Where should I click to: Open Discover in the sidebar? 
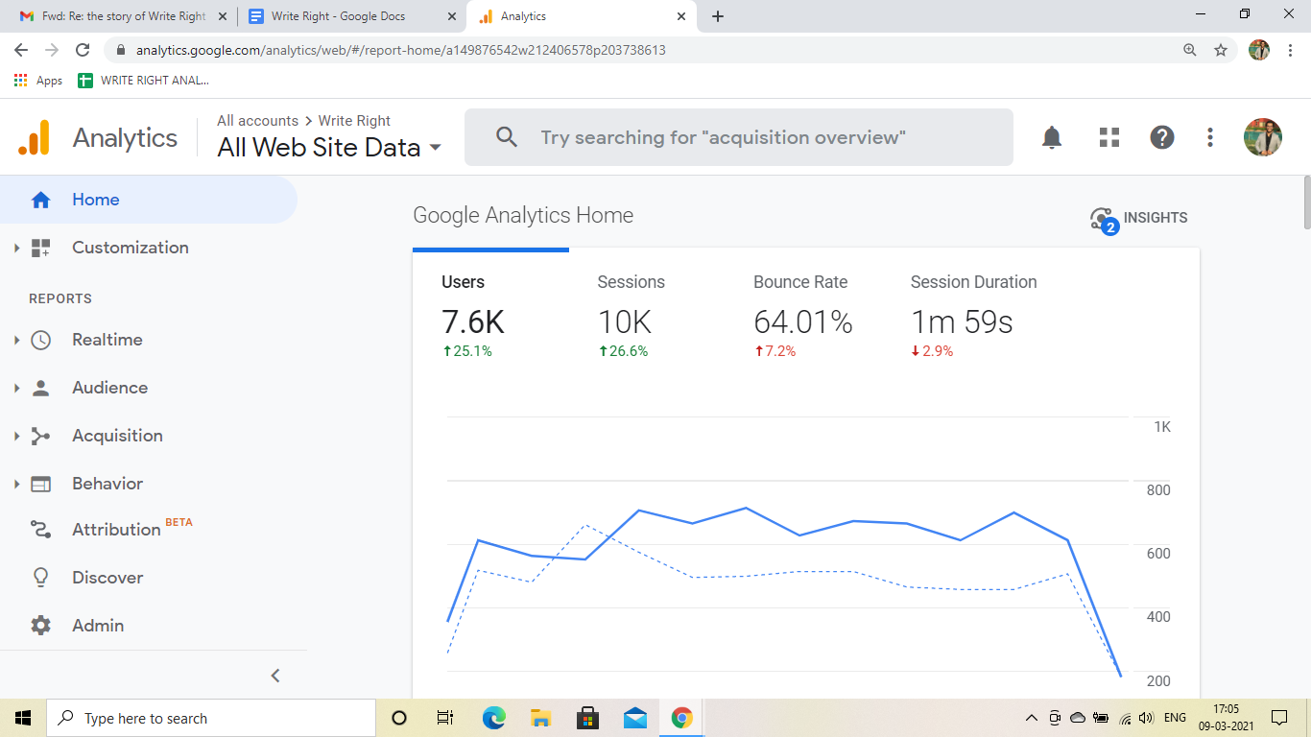(107, 578)
